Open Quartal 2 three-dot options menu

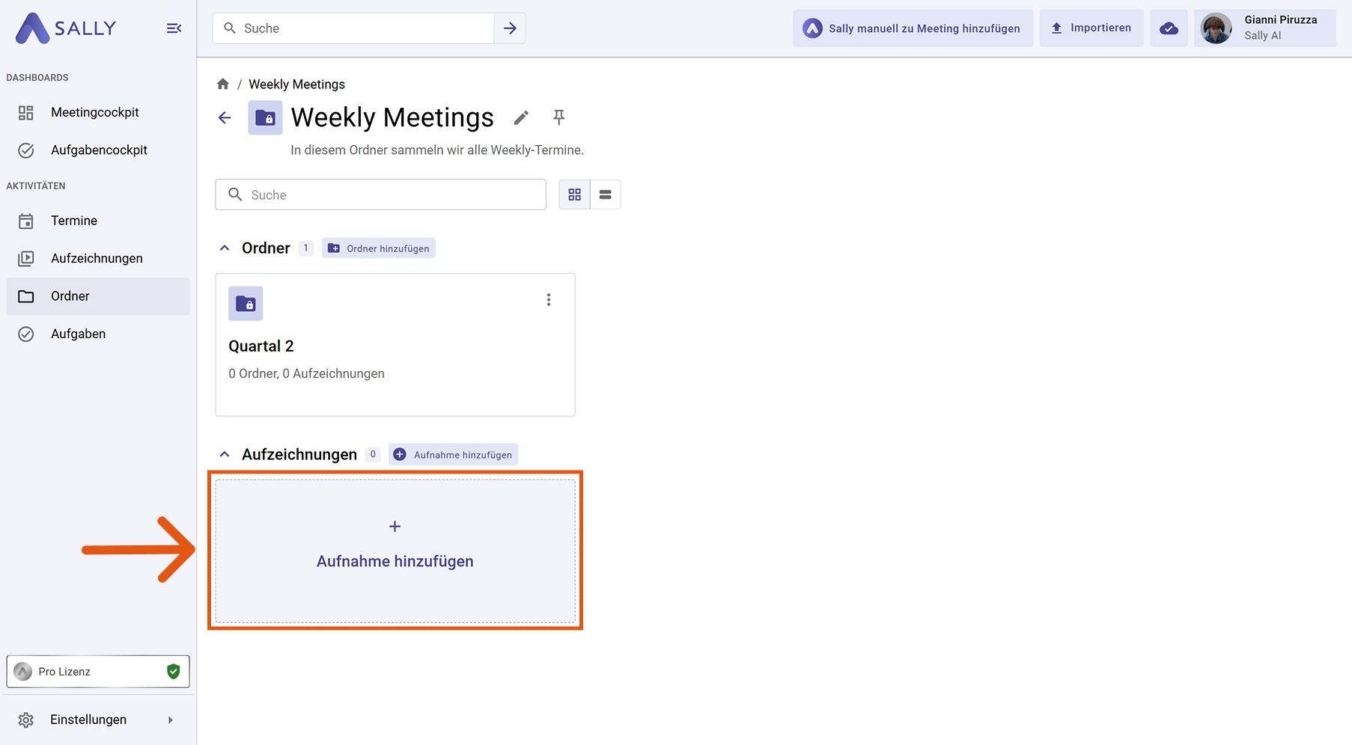click(x=549, y=300)
